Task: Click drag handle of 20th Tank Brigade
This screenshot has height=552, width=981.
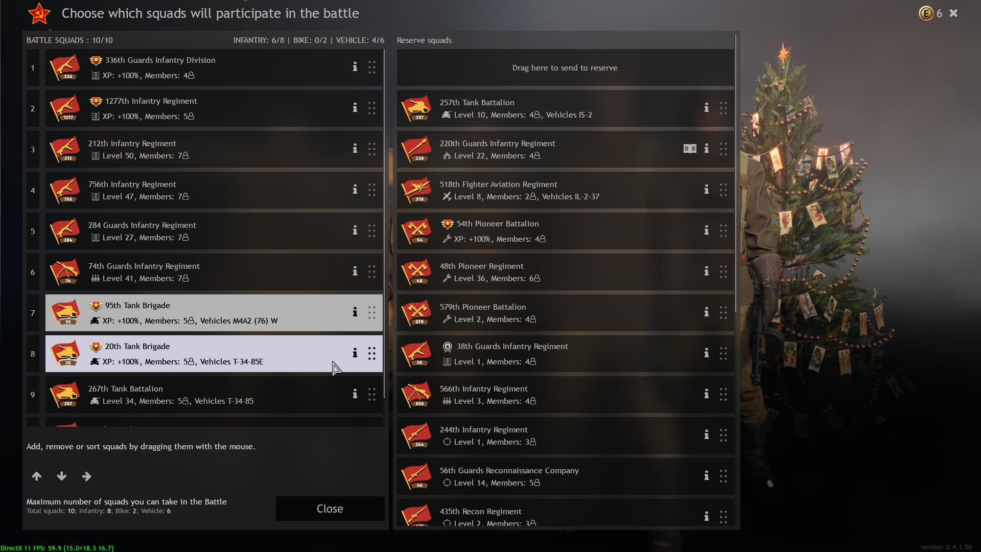Action: (x=372, y=353)
